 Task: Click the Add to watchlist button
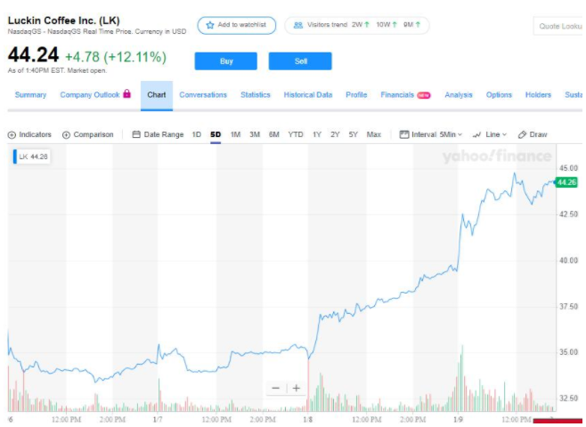point(237,26)
